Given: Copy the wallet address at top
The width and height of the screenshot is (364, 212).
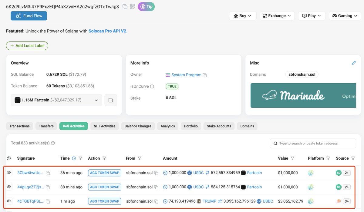Looking at the screenshot, I should 125,7.
